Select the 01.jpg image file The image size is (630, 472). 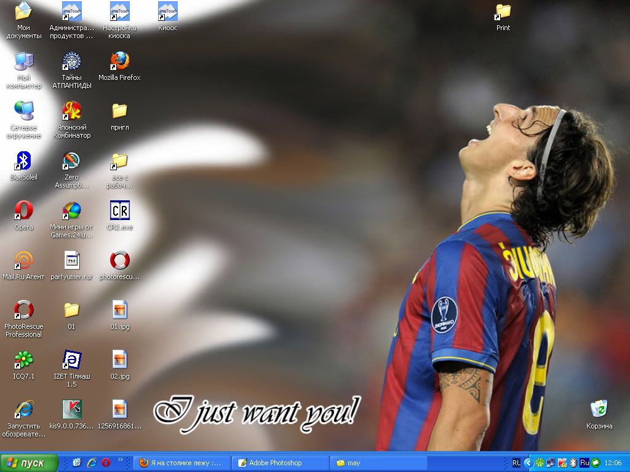pos(119,310)
